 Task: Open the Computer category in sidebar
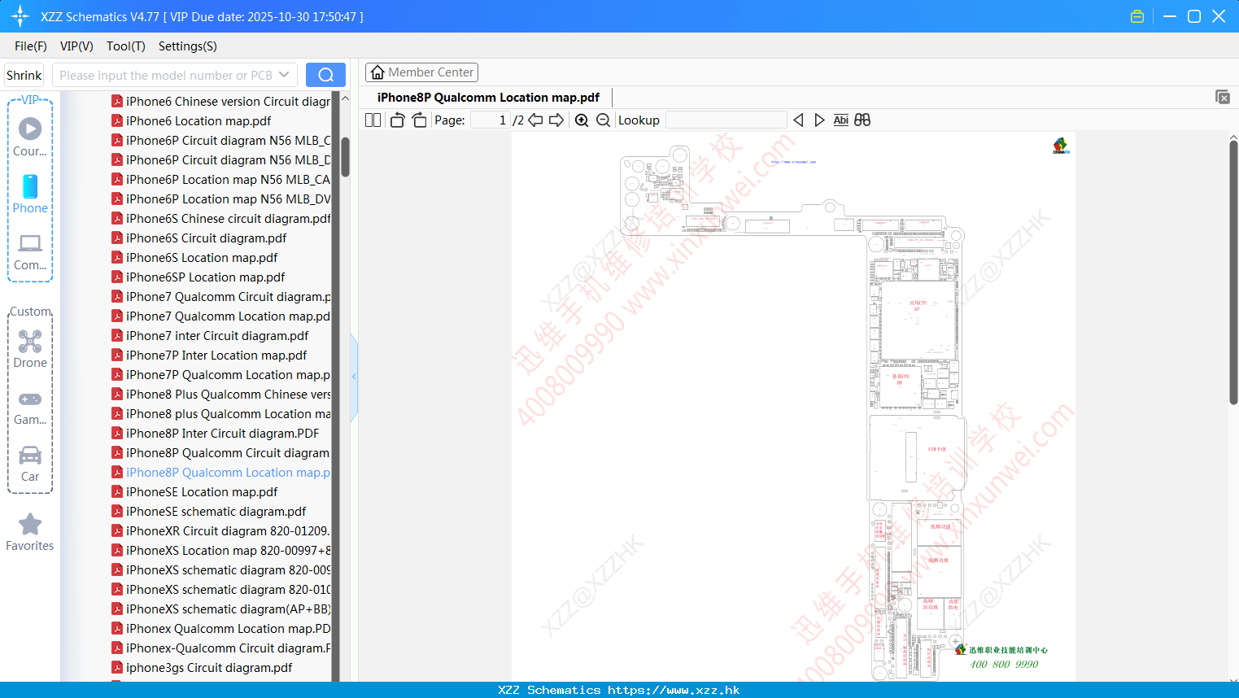[30, 251]
